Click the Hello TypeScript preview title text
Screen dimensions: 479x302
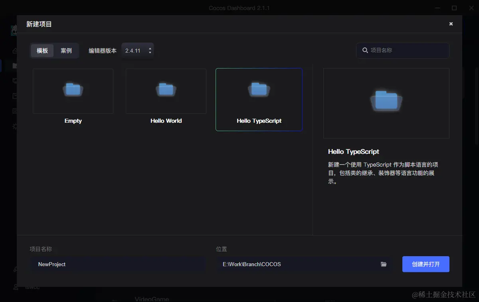[x=354, y=151]
